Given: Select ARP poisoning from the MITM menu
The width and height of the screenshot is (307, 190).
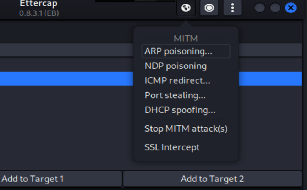Looking at the screenshot, I should click(179, 51).
